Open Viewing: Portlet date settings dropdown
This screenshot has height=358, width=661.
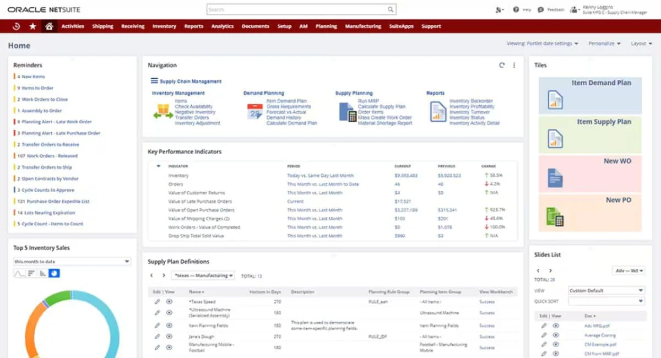pos(542,44)
